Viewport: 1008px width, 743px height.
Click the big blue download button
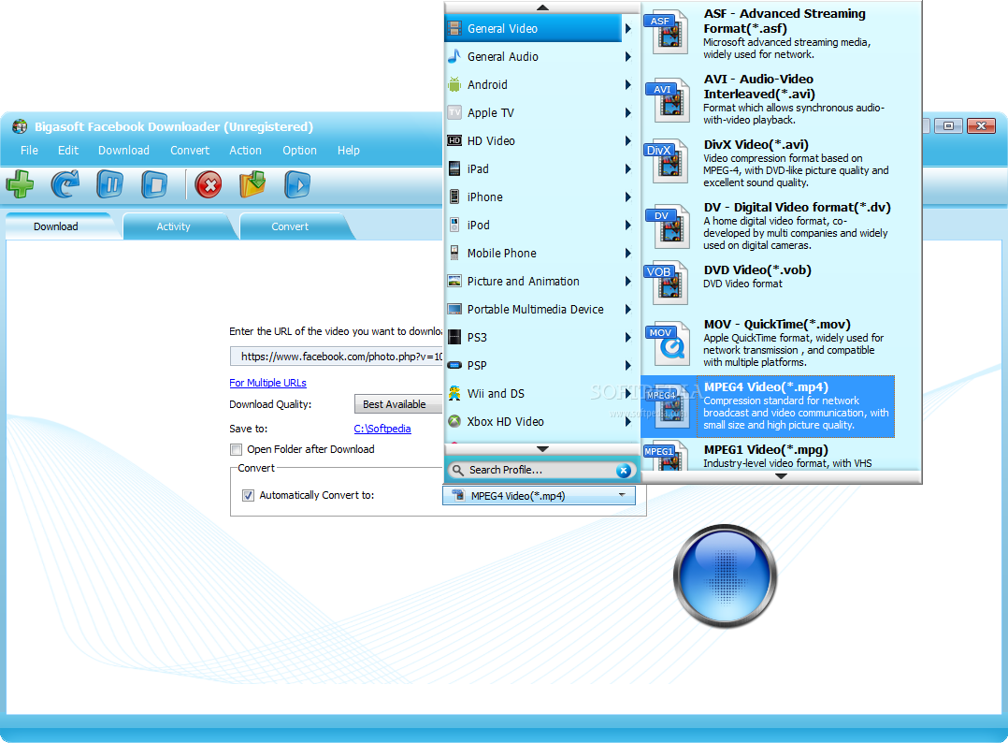[x=725, y=575]
